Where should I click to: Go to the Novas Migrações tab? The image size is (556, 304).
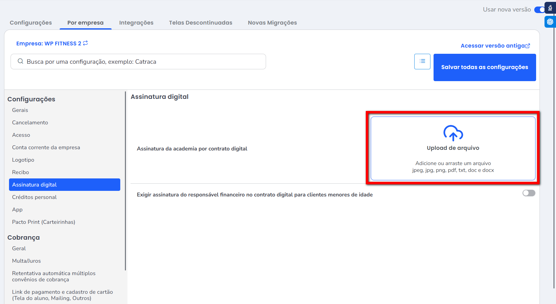(x=272, y=23)
